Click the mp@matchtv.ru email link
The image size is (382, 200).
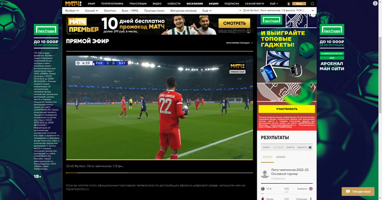77,189
